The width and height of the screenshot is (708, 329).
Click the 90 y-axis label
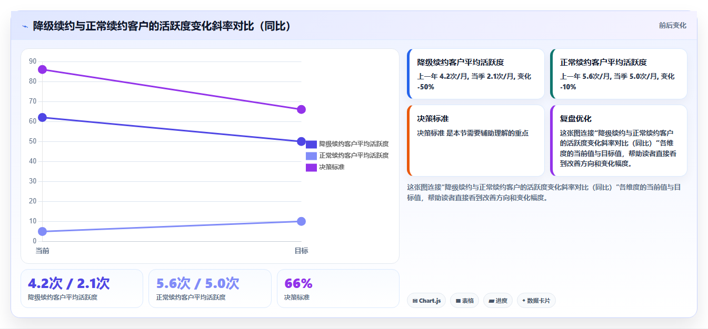33,61
